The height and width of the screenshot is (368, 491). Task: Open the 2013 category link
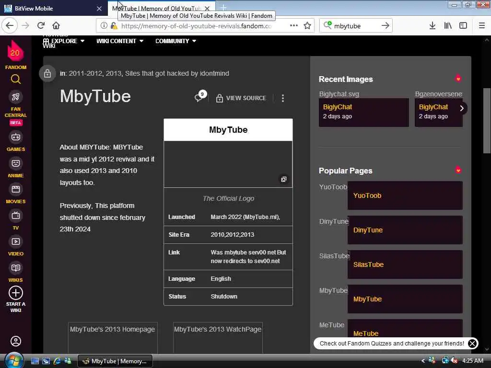click(x=113, y=73)
